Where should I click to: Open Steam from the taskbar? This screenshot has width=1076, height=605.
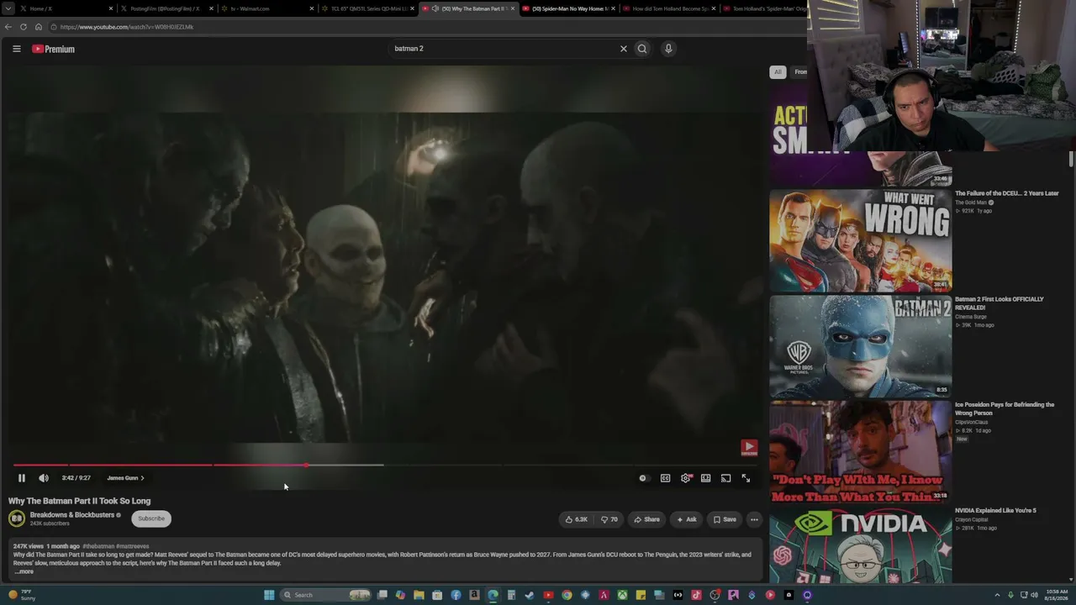tap(530, 595)
